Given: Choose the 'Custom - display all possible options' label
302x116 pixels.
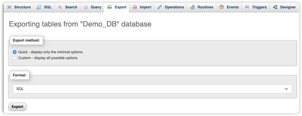Looking at the screenshot, I should [48, 58].
